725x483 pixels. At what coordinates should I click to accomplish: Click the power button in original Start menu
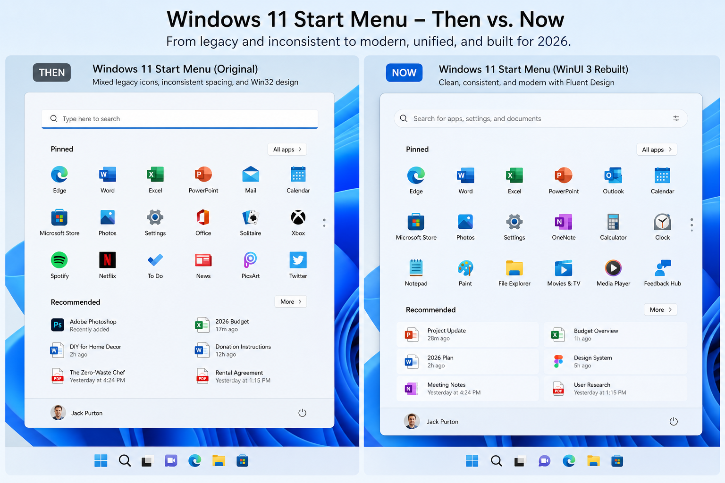coord(303,413)
